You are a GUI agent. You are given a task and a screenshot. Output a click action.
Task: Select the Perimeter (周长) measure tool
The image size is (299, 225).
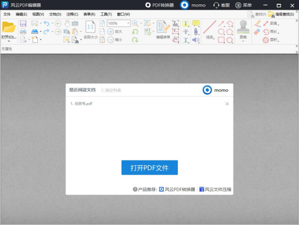pyautogui.click(x=271, y=31)
